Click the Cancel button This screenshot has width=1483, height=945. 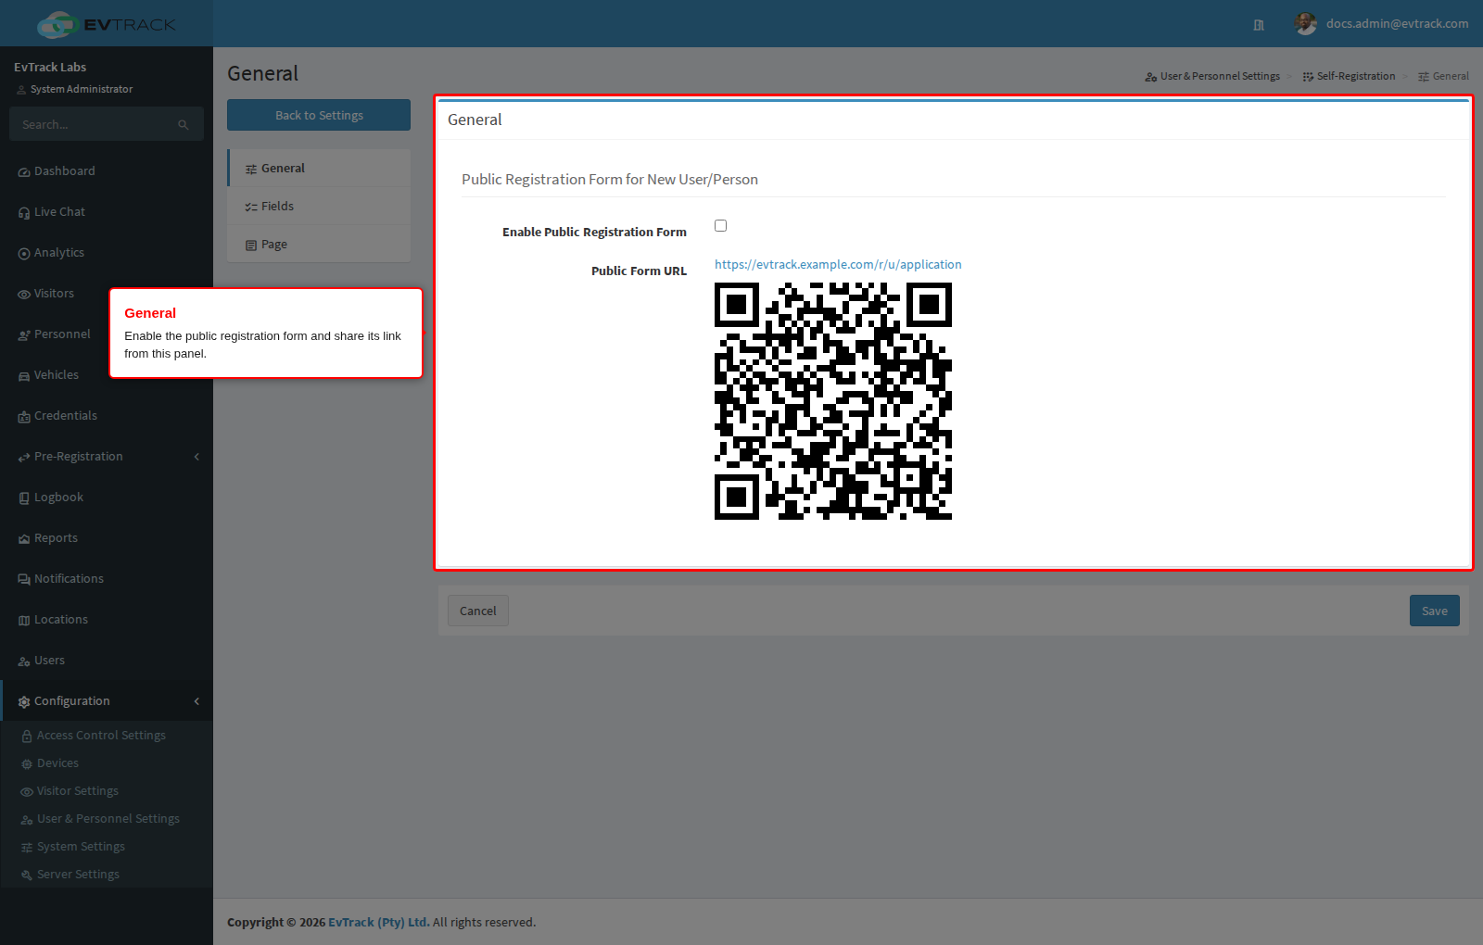[x=478, y=611]
